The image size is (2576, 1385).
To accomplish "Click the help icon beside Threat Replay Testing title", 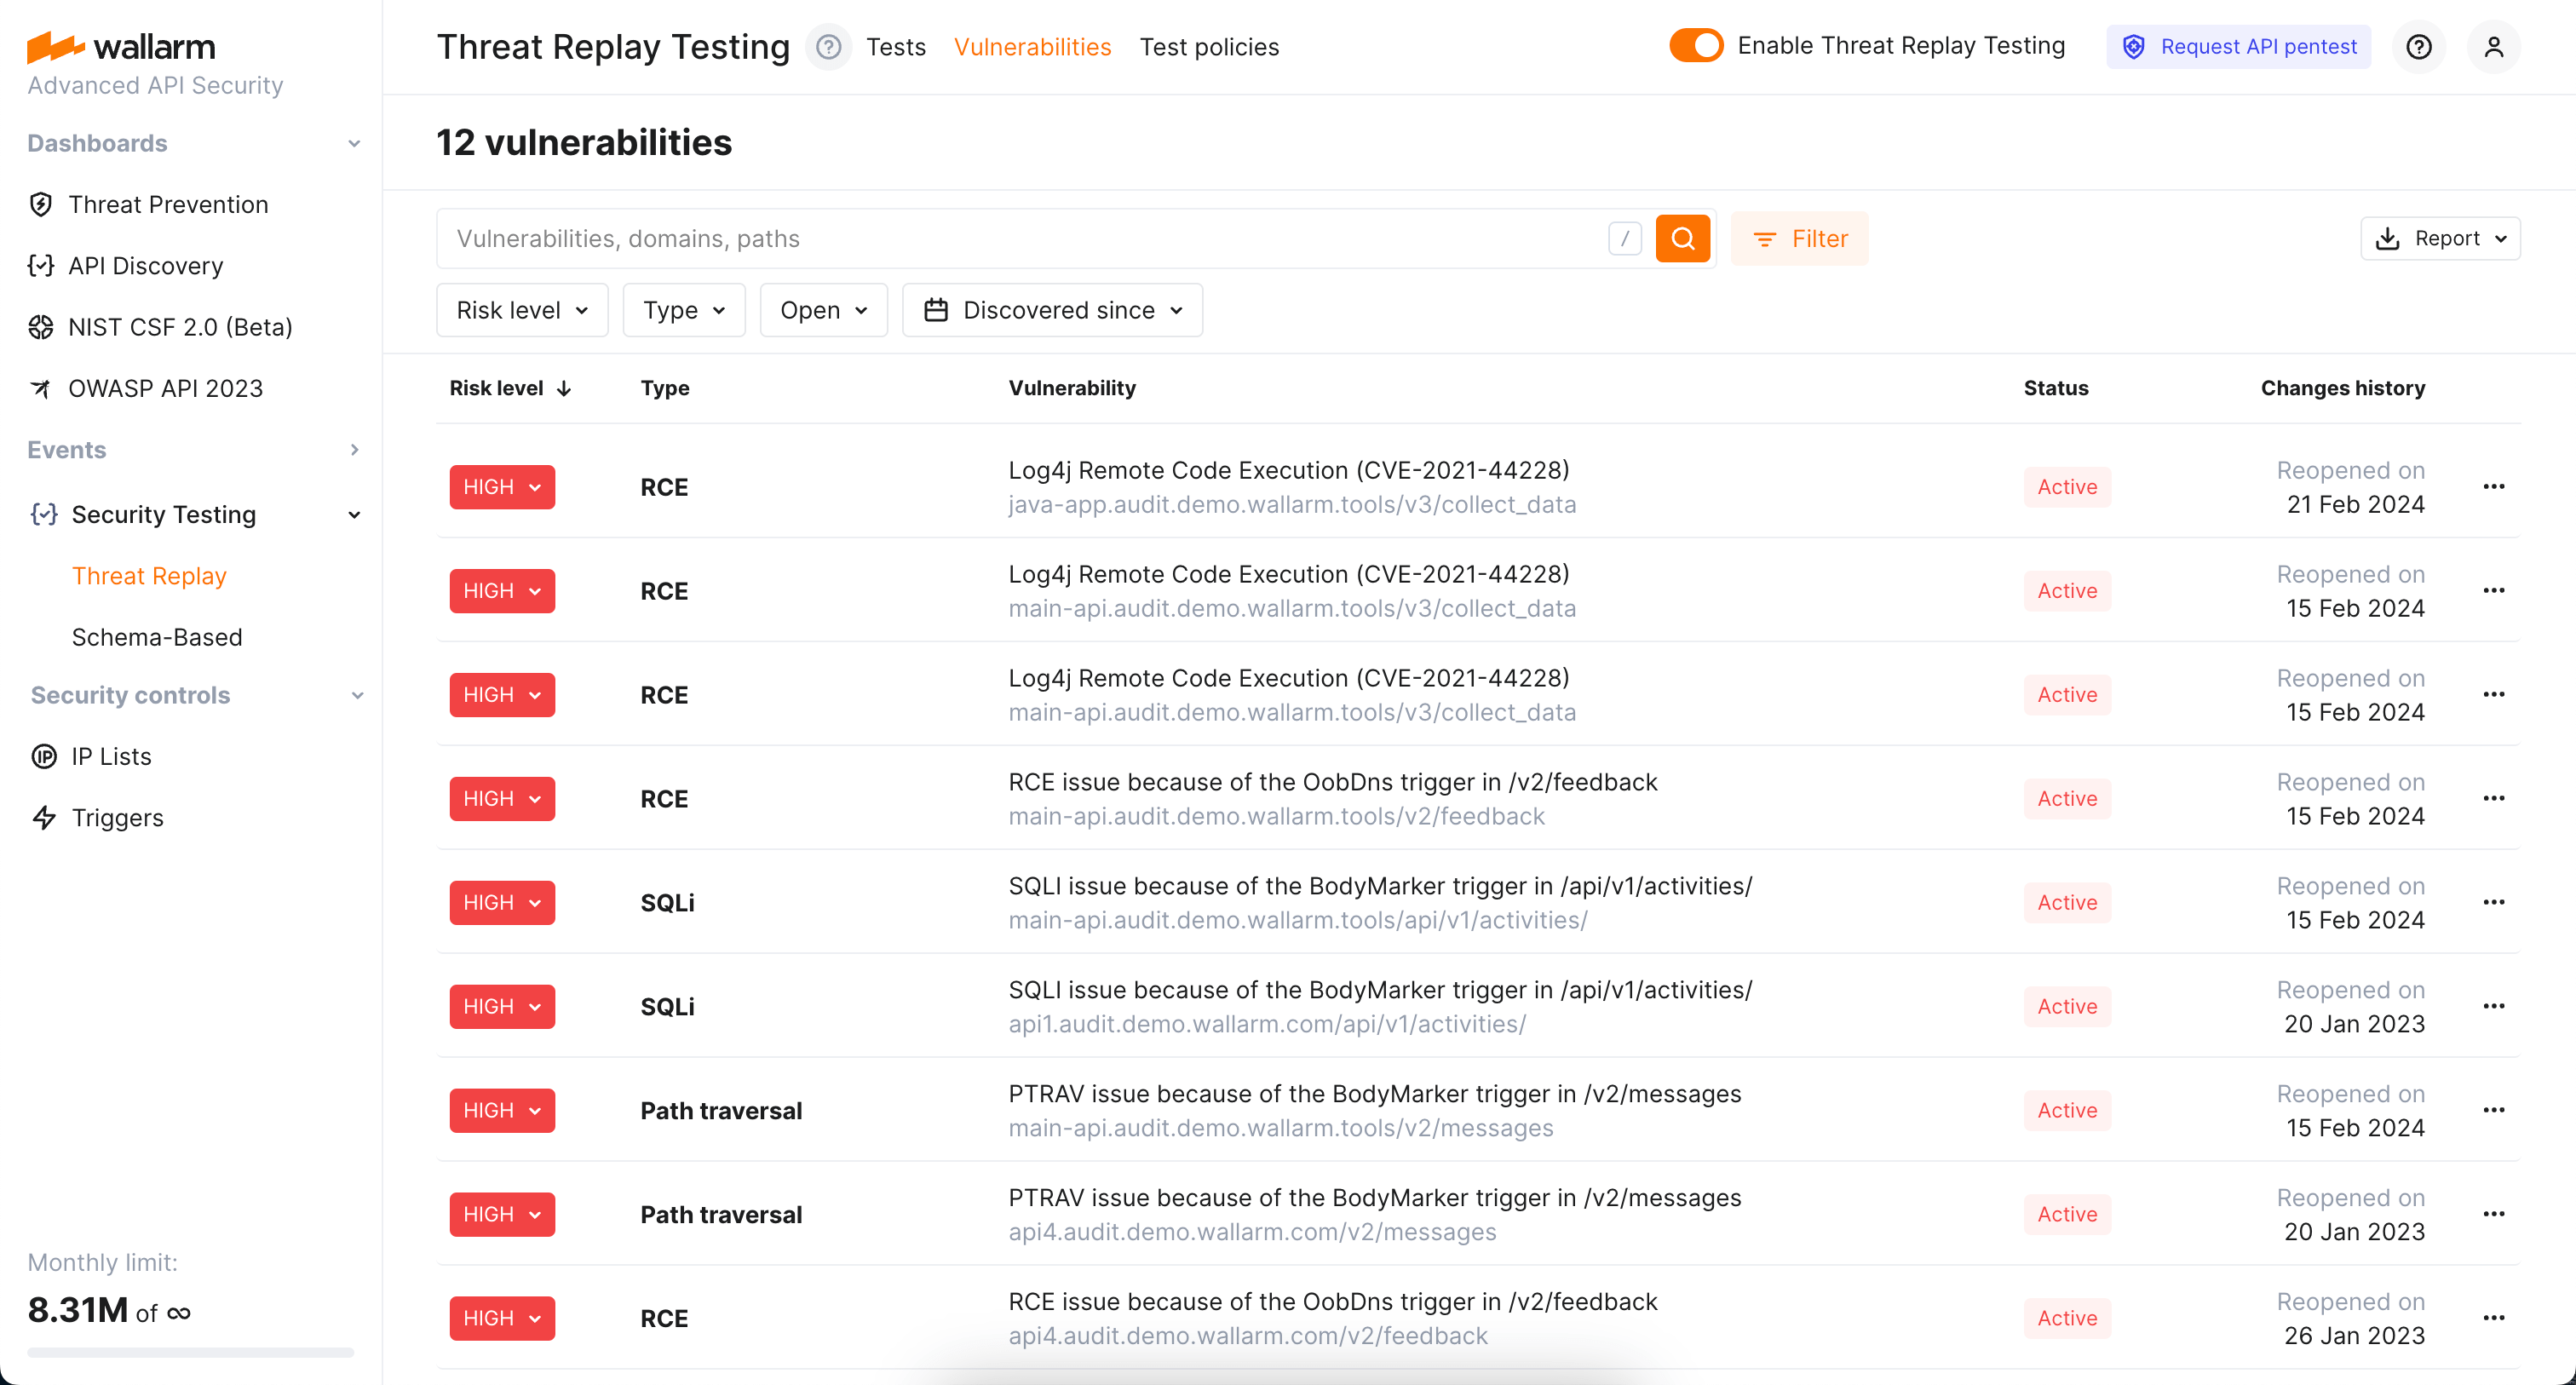I will (x=828, y=46).
